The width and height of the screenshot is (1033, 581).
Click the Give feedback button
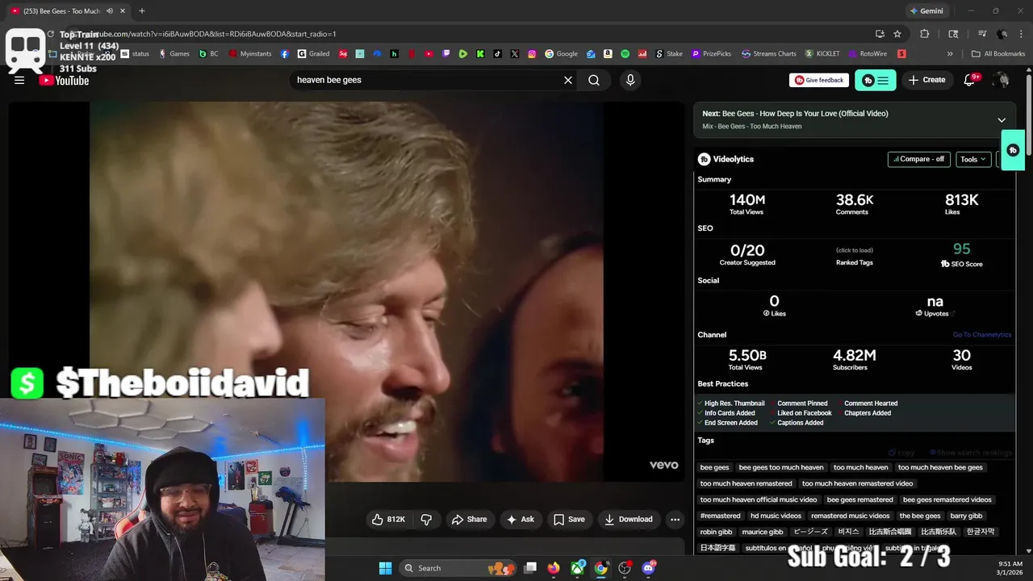tap(819, 80)
